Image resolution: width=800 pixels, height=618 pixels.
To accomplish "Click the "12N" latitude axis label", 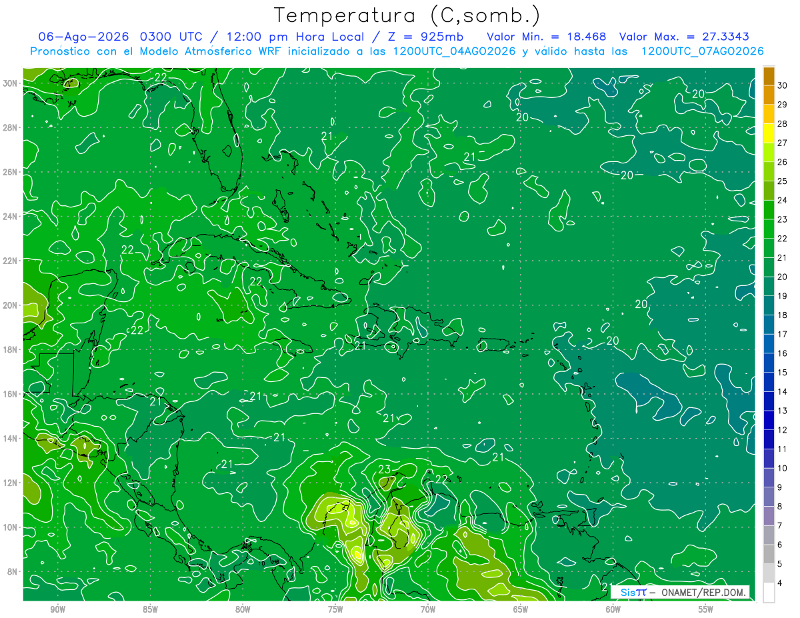I will [x=9, y=483].
